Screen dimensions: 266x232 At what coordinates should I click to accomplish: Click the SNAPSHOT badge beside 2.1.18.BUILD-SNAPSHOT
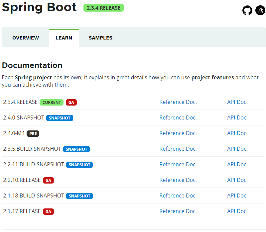(x=79, y=196)
